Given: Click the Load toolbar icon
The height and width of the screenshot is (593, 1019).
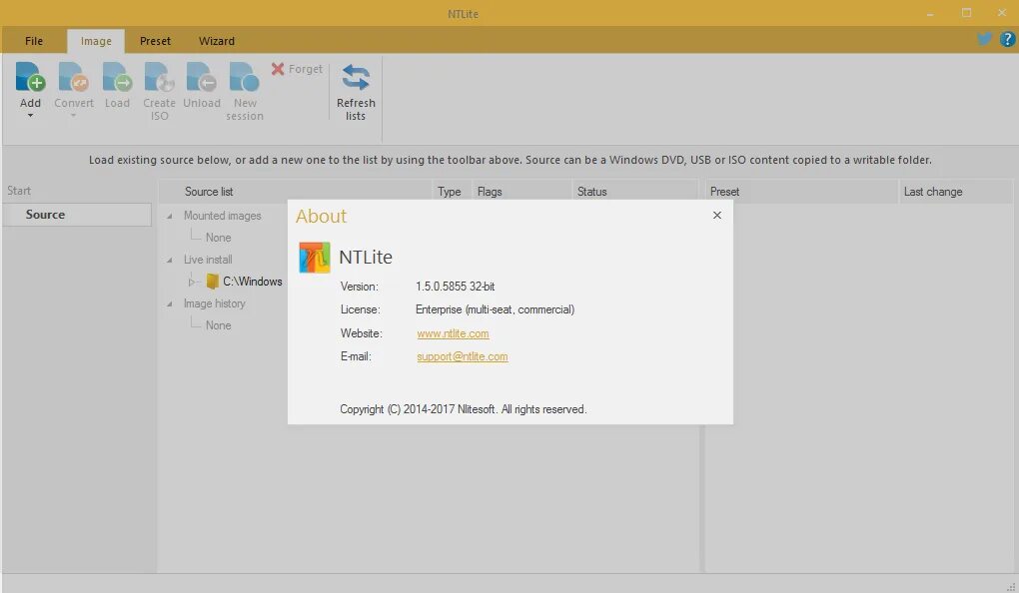Looking at the screenshot, I should point(117,77).
